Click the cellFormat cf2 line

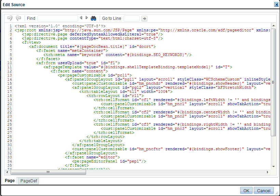[182, 112]
